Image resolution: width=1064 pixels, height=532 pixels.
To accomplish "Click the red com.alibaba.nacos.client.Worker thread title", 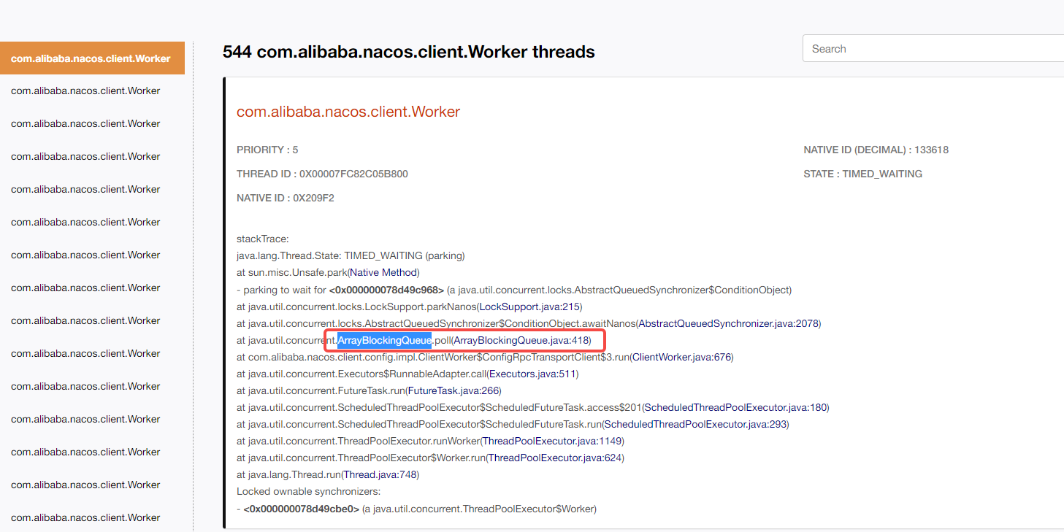I will pyautogui.click(x=348, y=112).
